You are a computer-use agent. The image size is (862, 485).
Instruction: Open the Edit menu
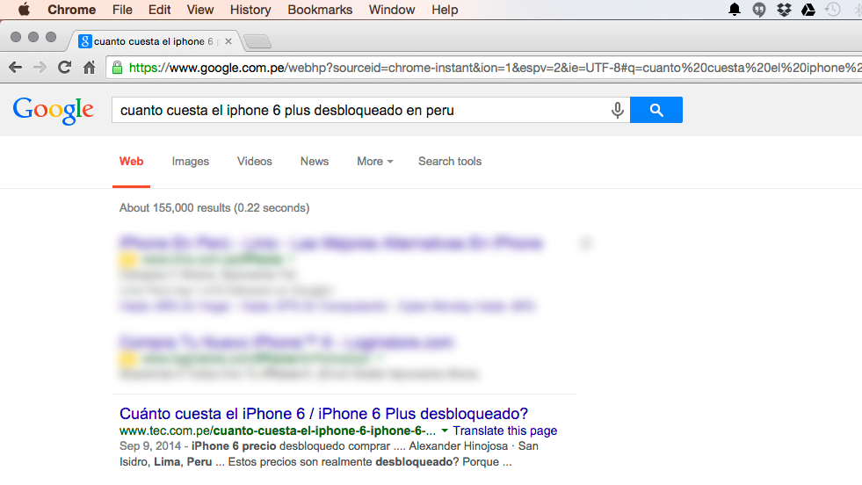click(x=159, y=10)
